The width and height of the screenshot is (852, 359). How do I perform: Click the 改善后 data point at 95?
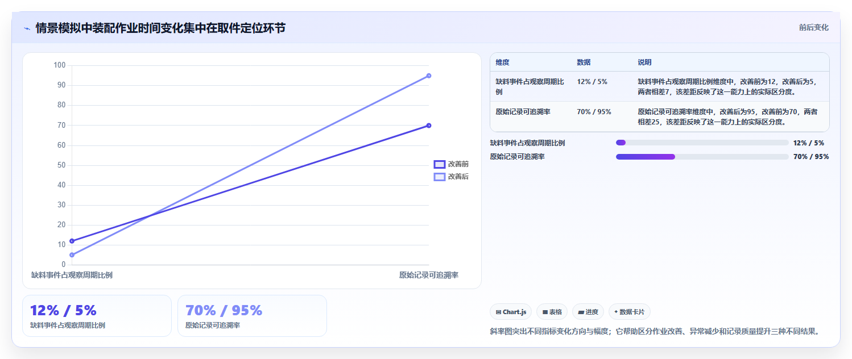429,76
